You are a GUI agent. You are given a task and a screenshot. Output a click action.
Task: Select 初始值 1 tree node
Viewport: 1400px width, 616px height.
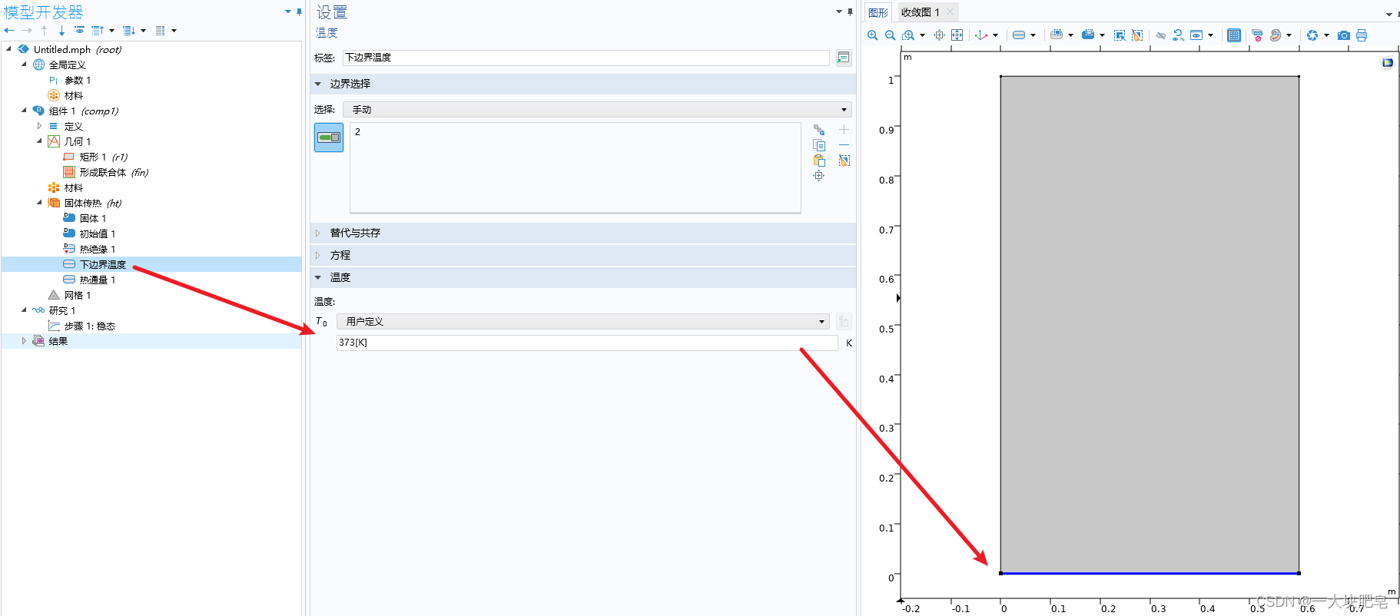coord(97,233)
